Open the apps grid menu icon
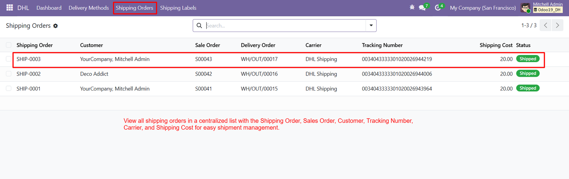The image size is (569, 179). (x=10, y=7)
